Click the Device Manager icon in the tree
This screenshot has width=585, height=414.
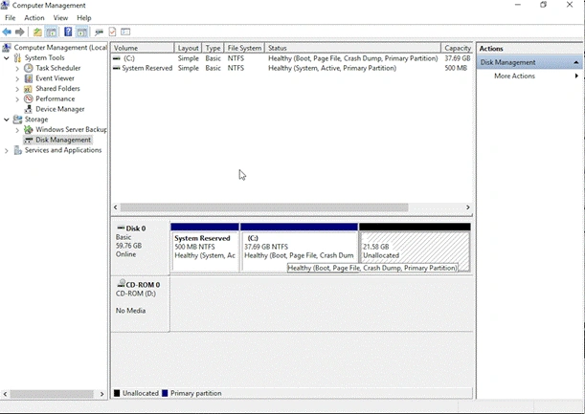coord(29,109)
